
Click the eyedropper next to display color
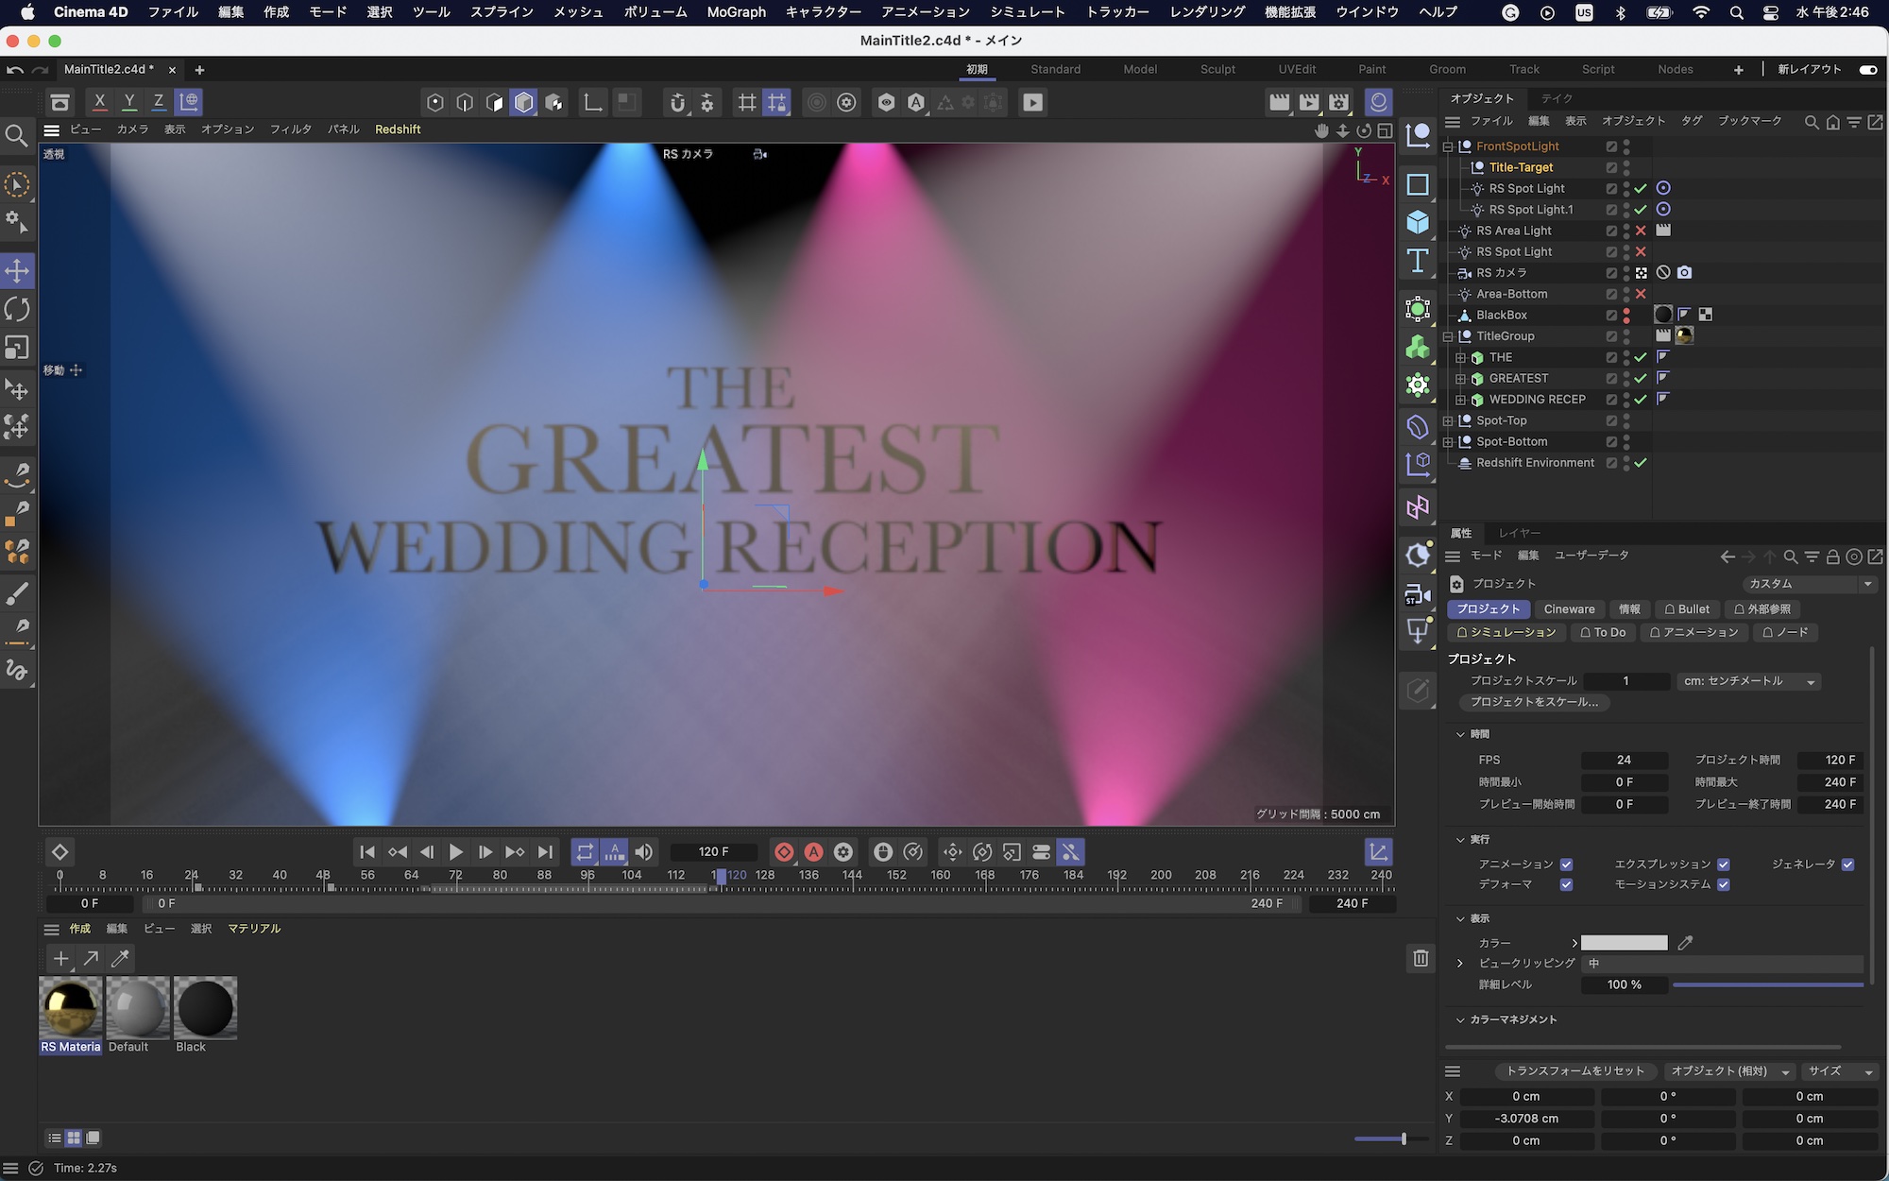click(x=1685, y=943)
